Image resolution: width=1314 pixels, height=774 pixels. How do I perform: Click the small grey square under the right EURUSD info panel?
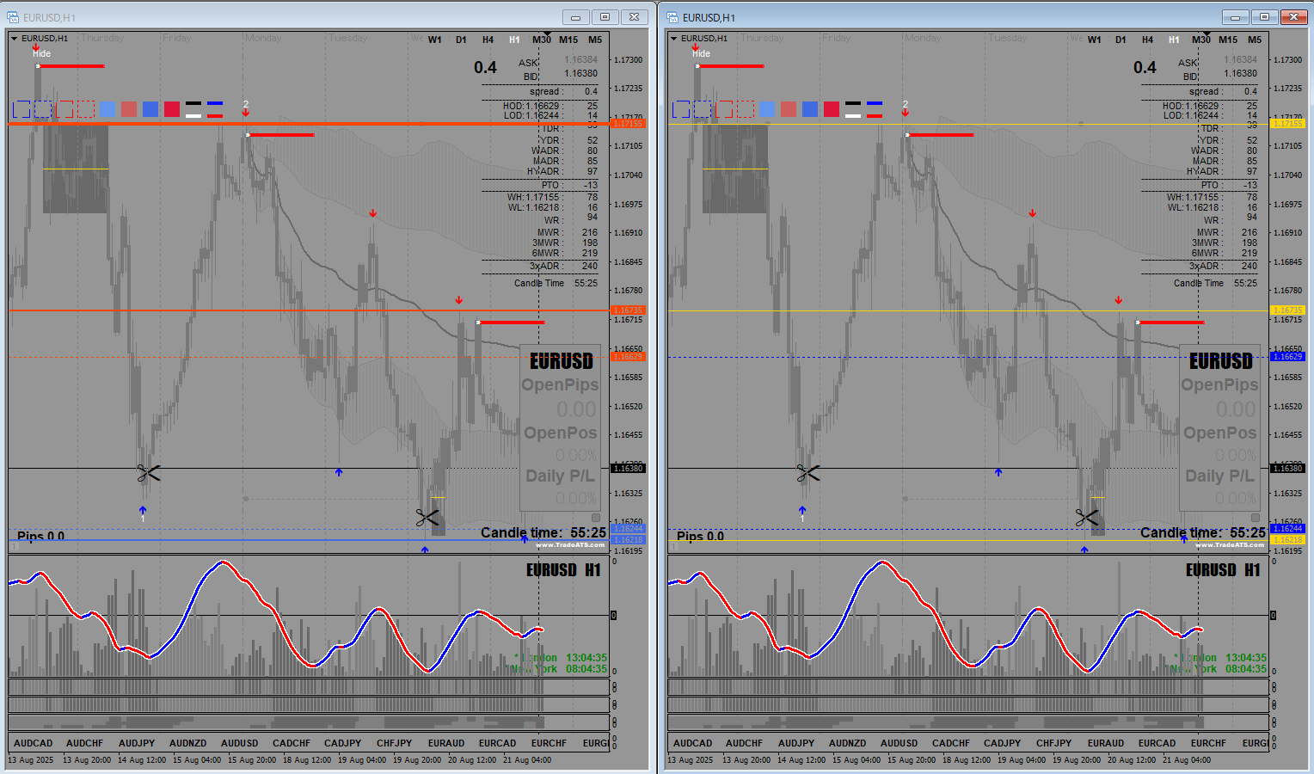1256,518
